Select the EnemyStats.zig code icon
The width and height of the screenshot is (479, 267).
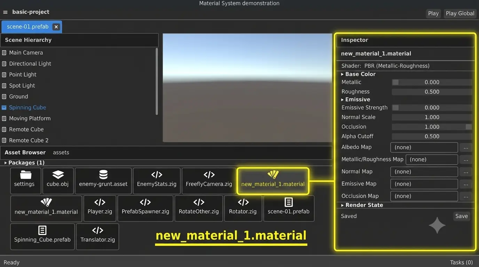coord(157,175)
